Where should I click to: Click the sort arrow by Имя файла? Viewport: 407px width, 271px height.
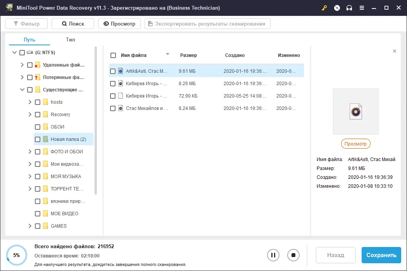167,54
